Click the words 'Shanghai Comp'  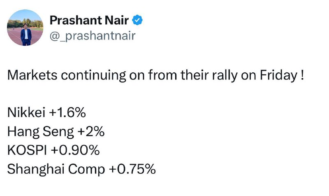(x=56, y=169)
